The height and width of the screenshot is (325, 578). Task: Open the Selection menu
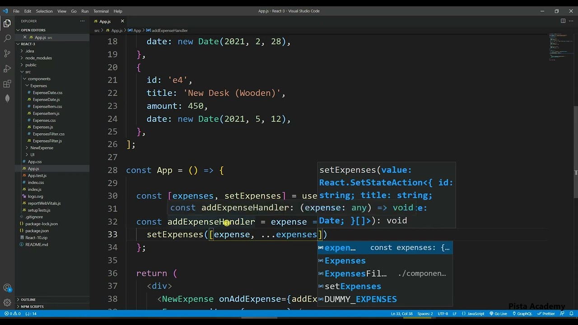point(44,11)
